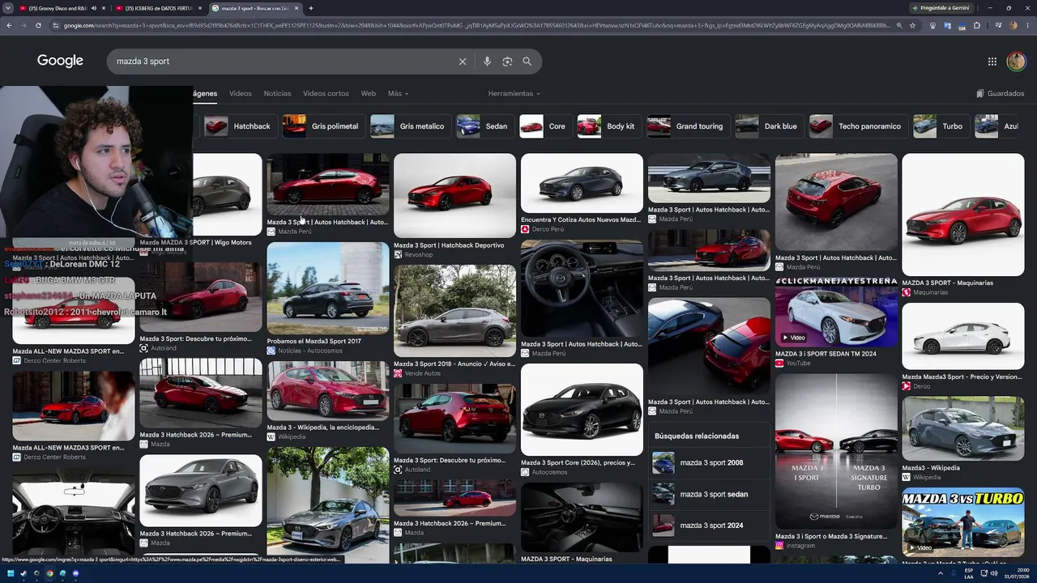
Task: Filter by the Grand touring chip
Action: (687, 126)
